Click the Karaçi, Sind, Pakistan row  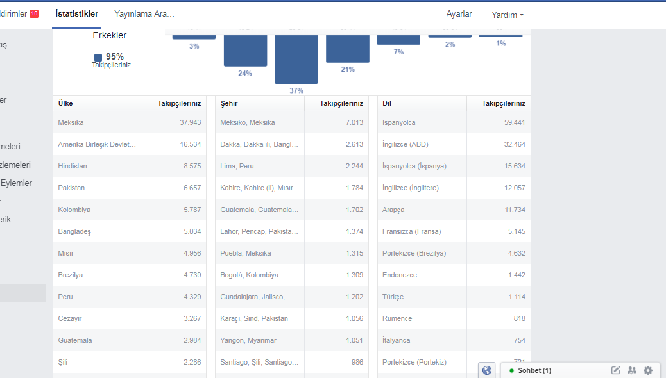(x=292, y=318)
